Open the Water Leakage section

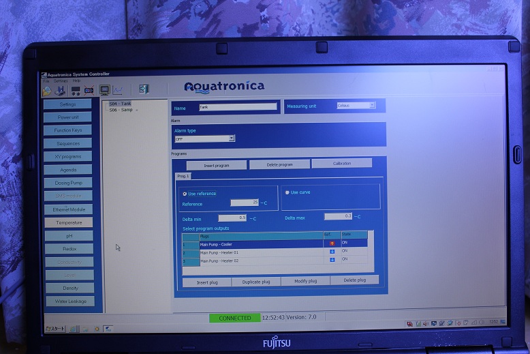point(70,301)
